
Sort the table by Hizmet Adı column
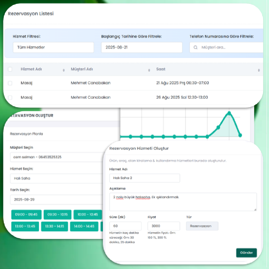click(x=64, y=70)
